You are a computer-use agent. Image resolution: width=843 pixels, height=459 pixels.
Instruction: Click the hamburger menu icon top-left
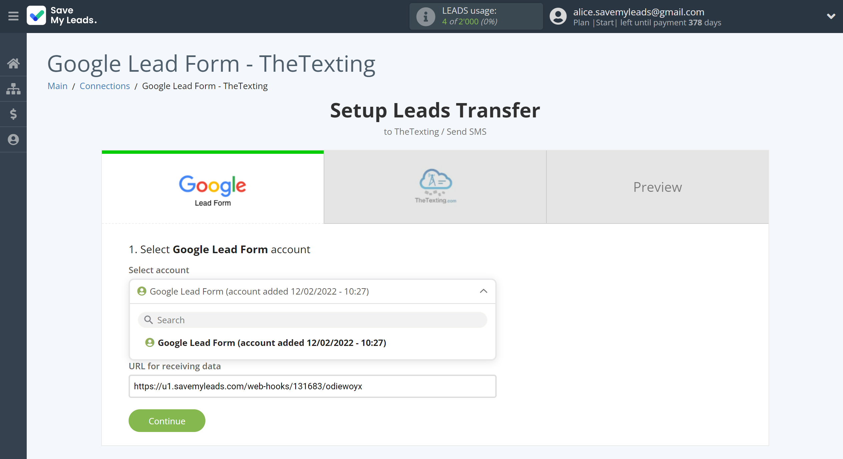pyautogui.click(x=13, y=16)
